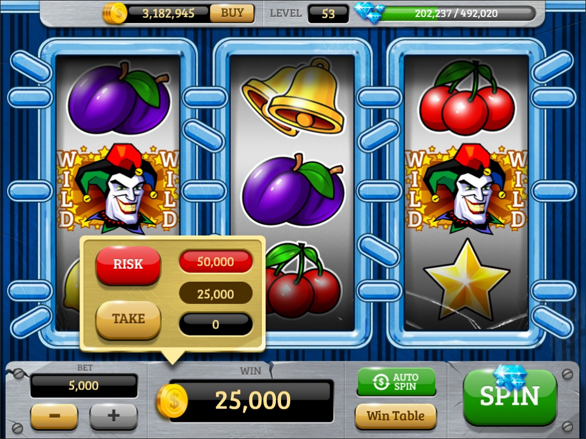Open the Win Table
This screenshot has width=586, height=439.
click(x=396, y=416)
